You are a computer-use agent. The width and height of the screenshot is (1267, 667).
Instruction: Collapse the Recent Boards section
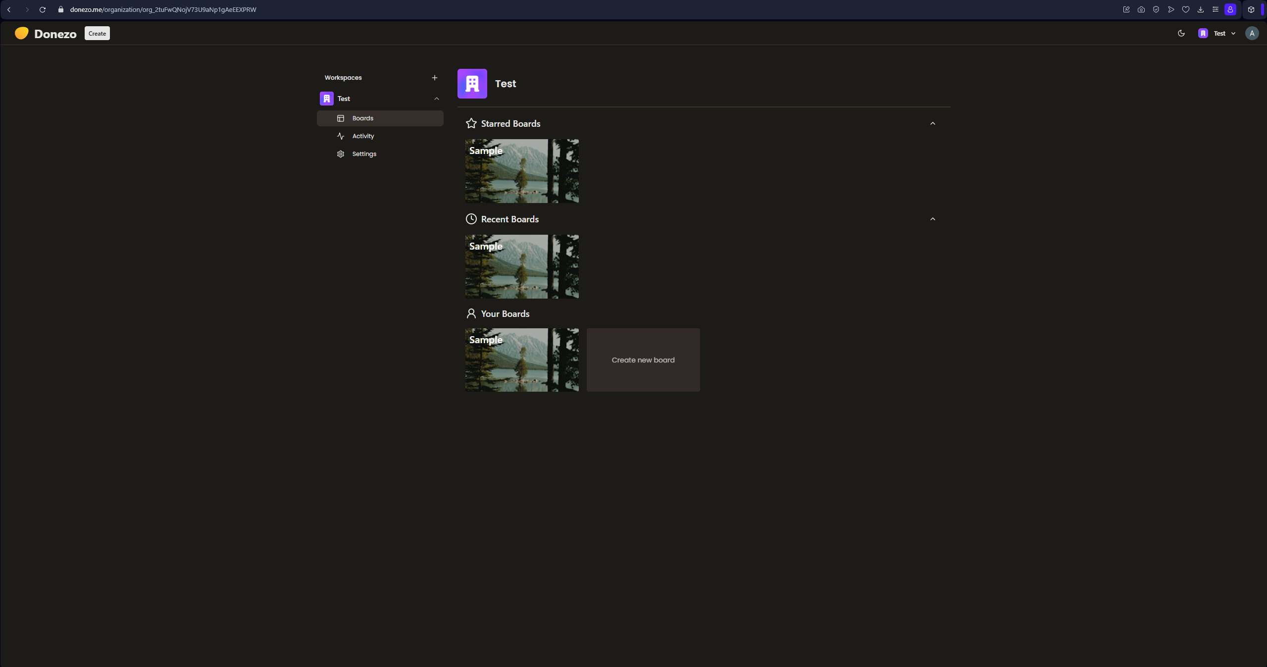click(932, 219)
